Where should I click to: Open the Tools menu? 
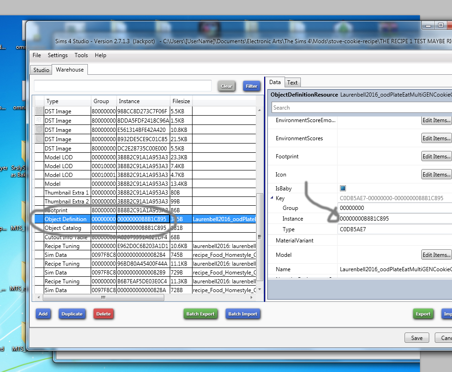click(81, 55)
